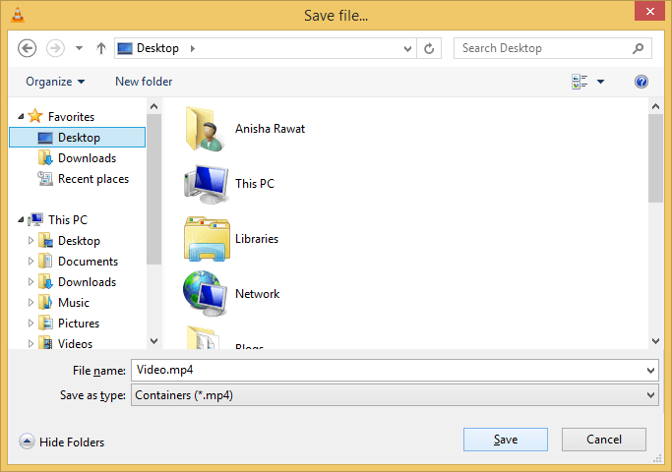
Task: Expand Downloads under This PC
Action: click(x=31, y=281)
